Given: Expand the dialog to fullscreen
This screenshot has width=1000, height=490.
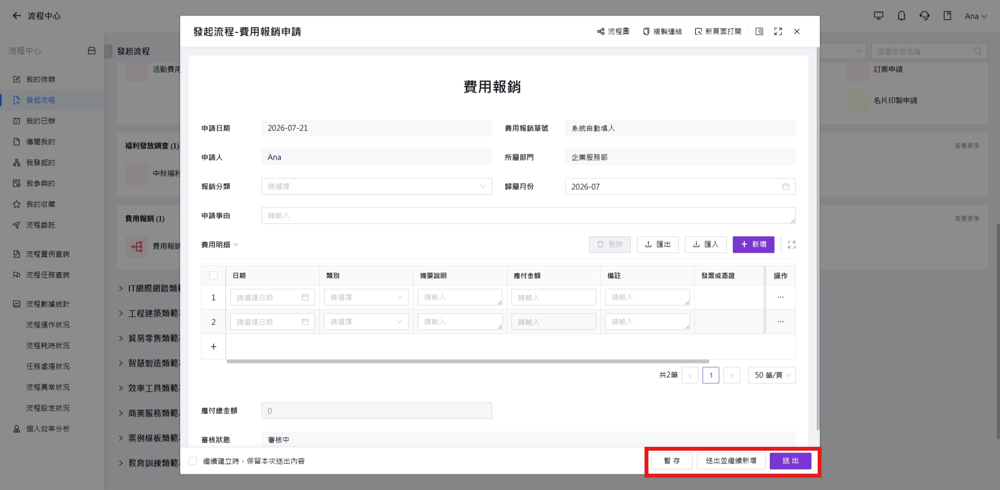Looking at the screenshot, I should [x=778, y=32].
